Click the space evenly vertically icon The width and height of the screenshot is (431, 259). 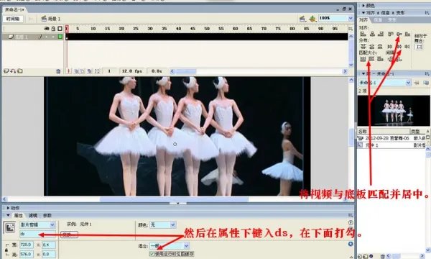pos(390,59)
